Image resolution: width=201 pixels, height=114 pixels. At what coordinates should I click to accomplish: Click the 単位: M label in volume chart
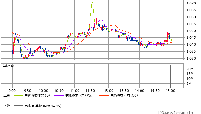tap(8, 66)
